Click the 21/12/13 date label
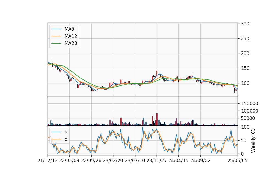The width and height of the screenshot is (264, 189). [48, 161]
